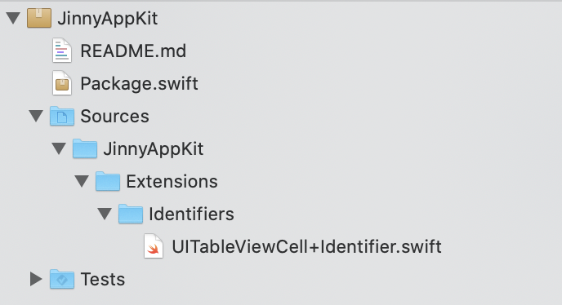Screen dimensions: 562x305
Task: Select the Tests folder label
Action: (102, 279)
